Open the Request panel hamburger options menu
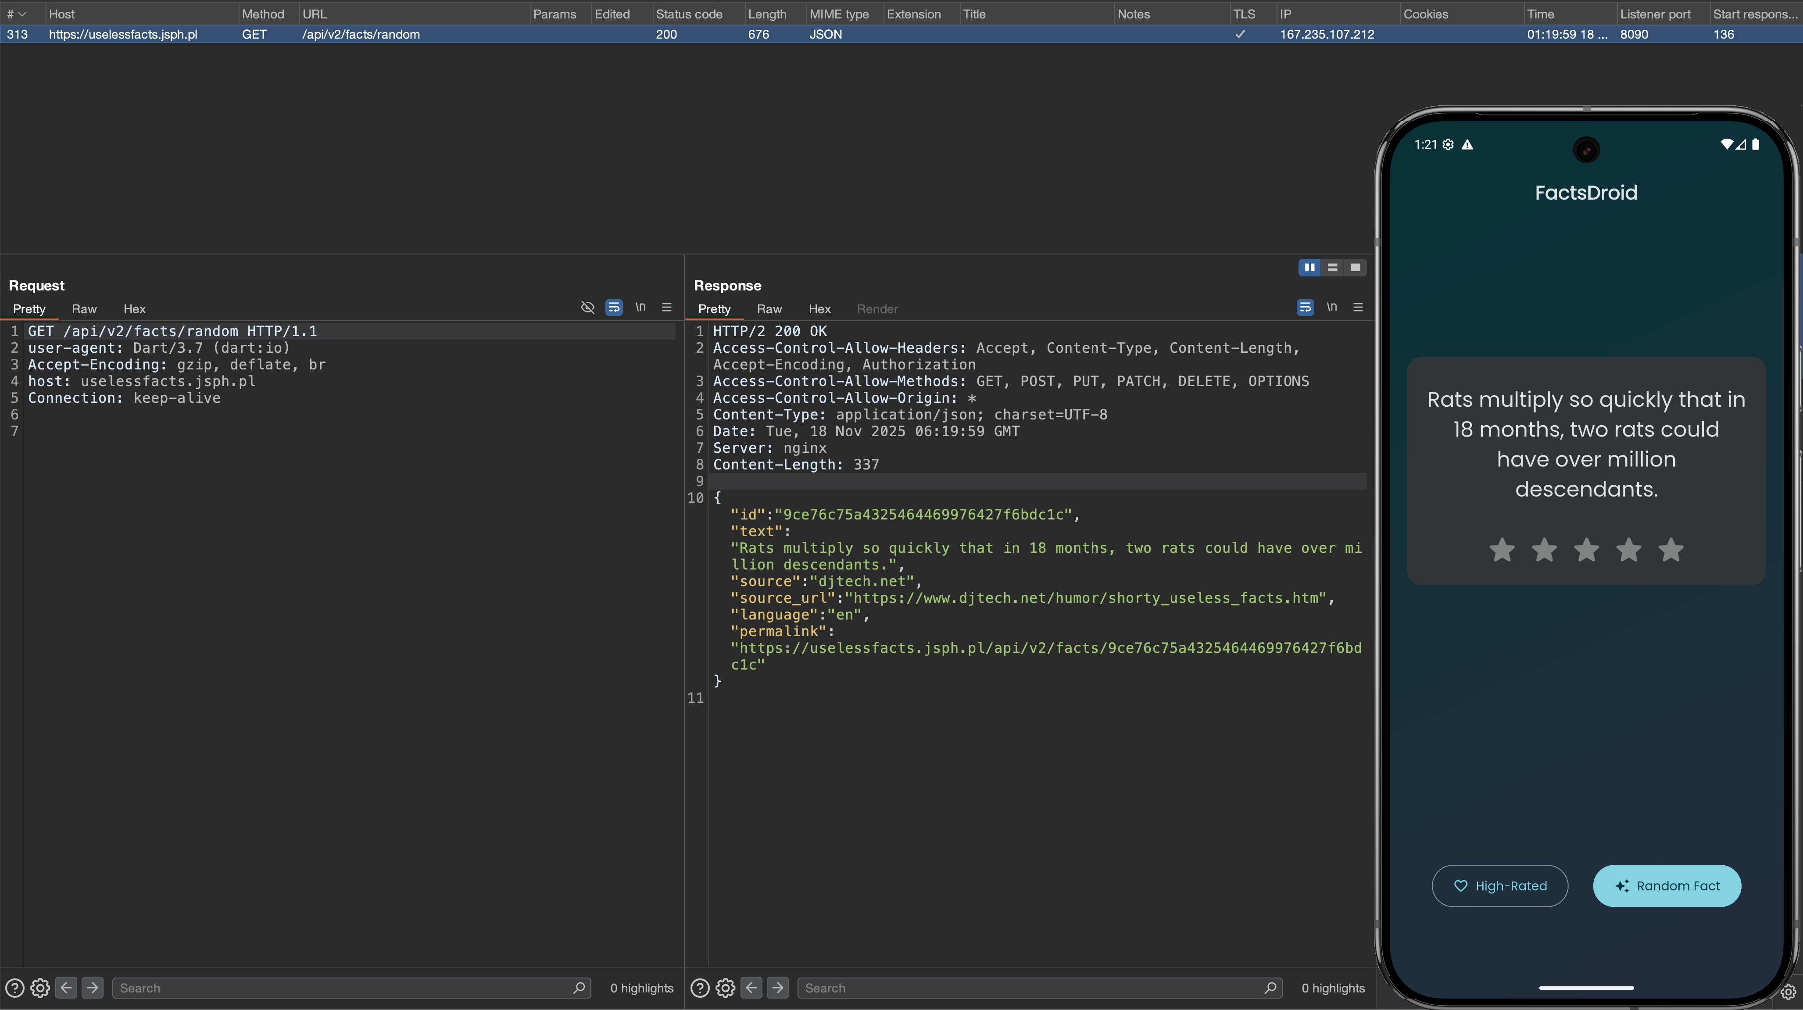The height and width of the screenshot is (1010, 1803). (x=666, y=307)
